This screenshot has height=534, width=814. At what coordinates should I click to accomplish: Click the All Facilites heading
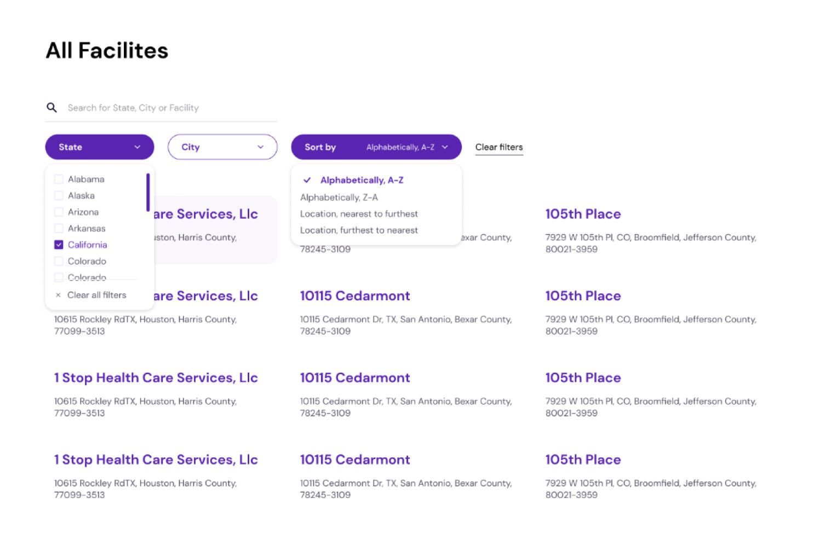point(107,50)
